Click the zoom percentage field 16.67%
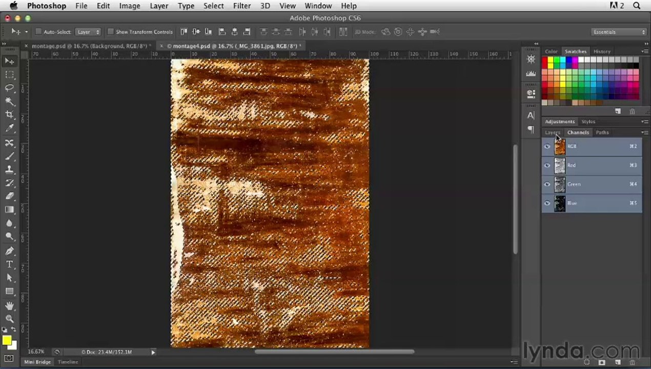Screen dimensions: 651x369 tap(36, 352)
